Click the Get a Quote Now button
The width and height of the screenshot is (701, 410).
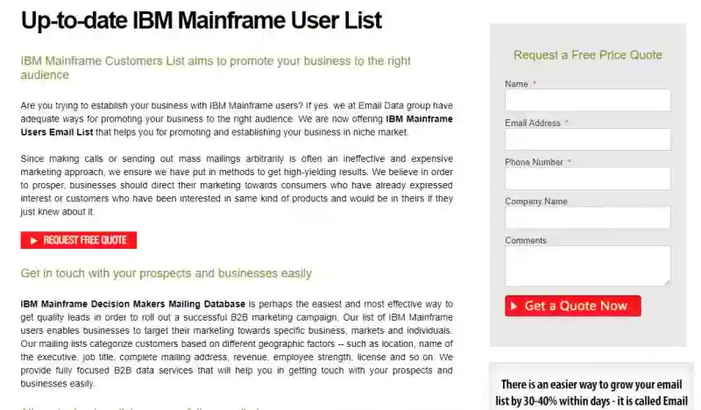coord(573,306)
